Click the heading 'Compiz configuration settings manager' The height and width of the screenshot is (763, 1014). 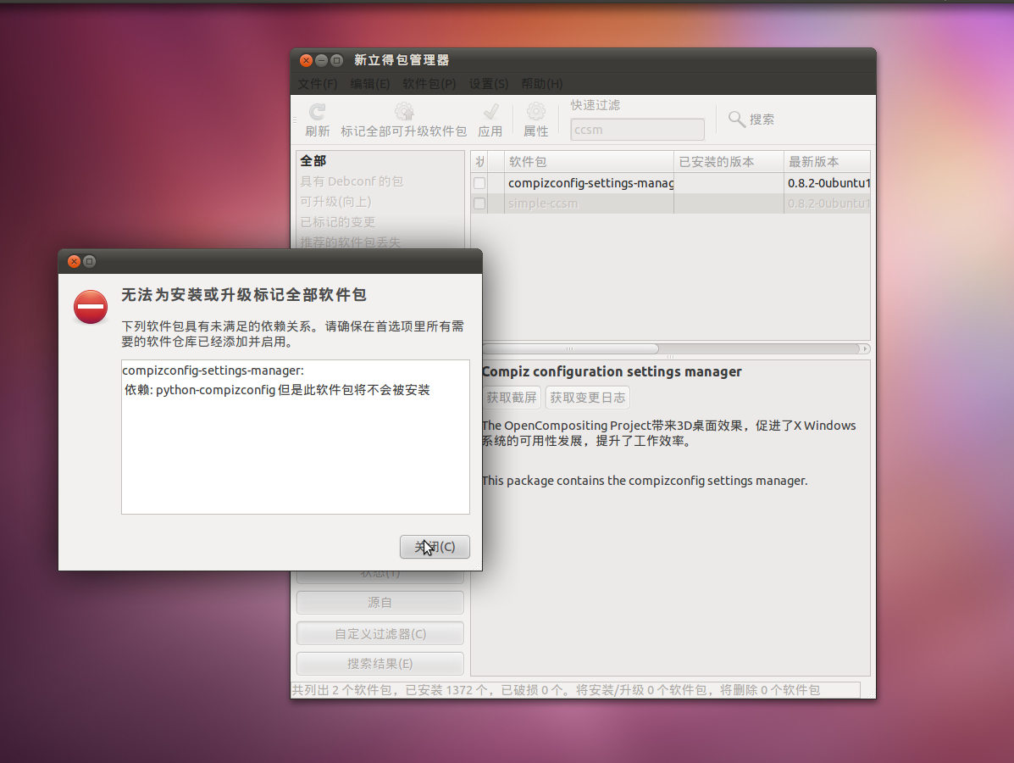coord(612,371)
